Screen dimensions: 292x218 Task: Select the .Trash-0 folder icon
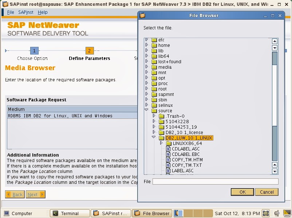click(x=162, y=116)
